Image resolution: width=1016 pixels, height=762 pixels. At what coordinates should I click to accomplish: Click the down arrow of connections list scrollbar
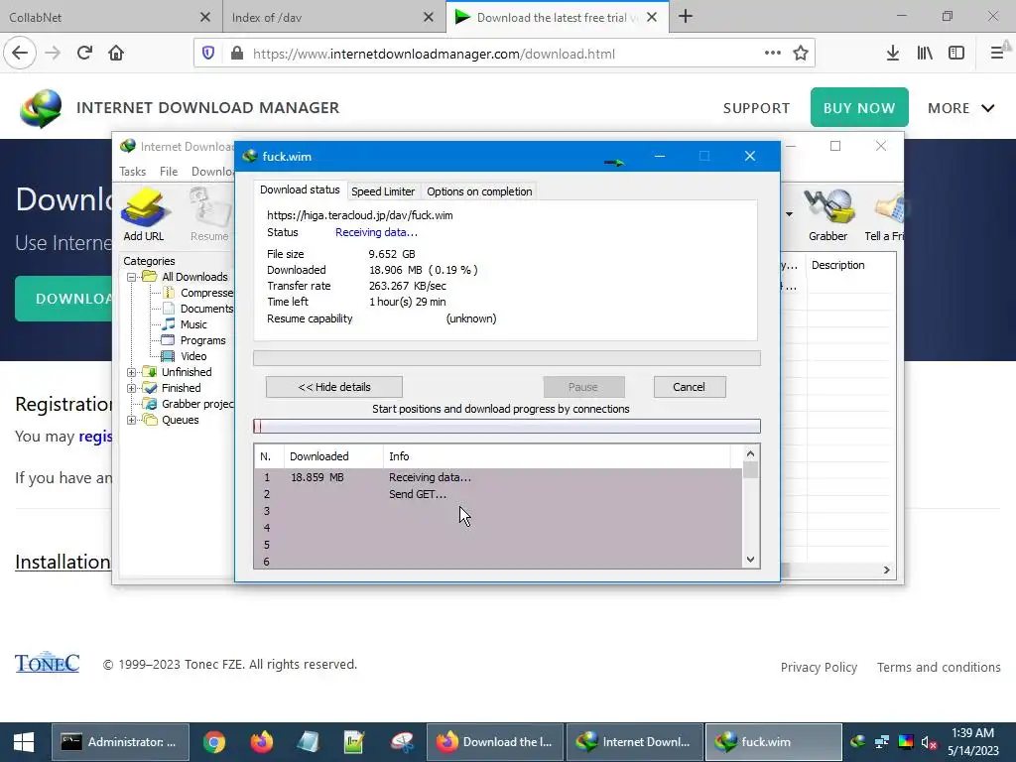click(750, 560)
